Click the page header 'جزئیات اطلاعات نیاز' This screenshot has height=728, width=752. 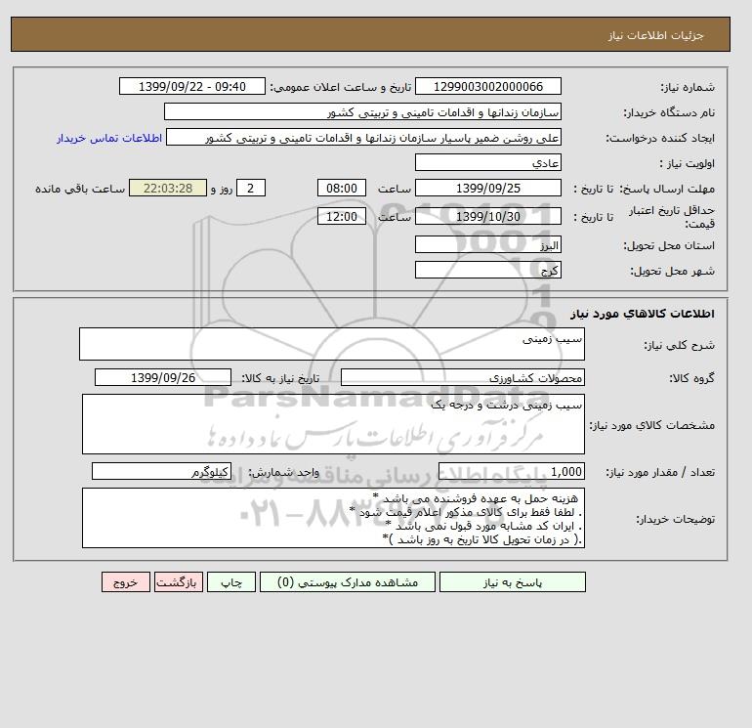pos(655,36)
